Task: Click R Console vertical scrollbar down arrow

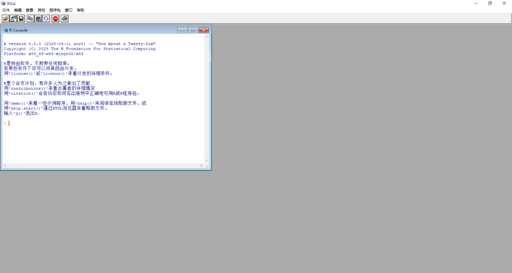Action: pos(207,160)
